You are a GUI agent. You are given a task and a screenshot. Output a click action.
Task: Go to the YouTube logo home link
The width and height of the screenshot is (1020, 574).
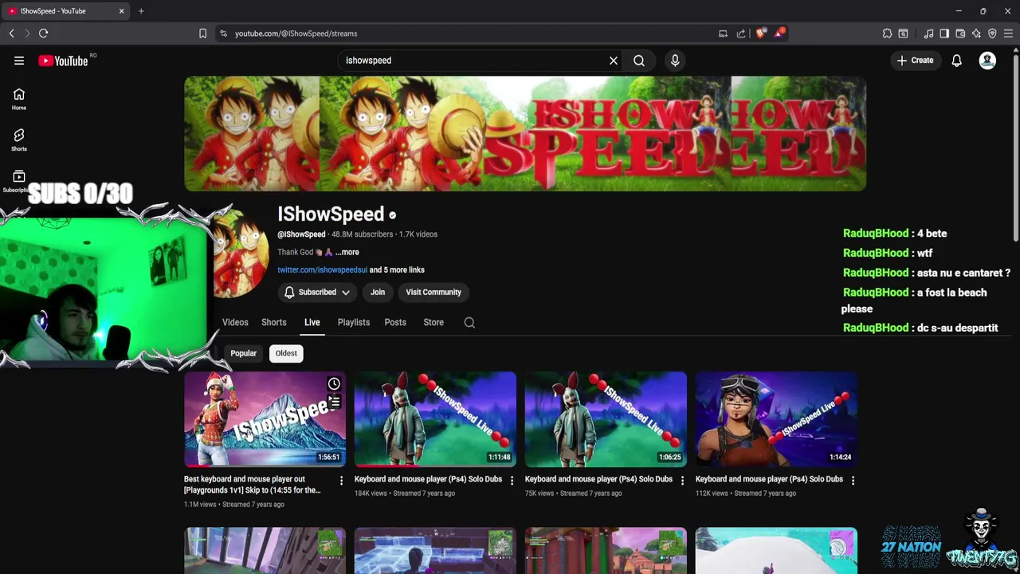63,61
